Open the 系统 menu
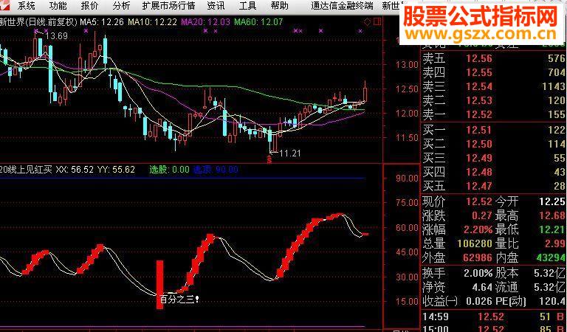The width and height of the screenshot is (567, 332). [x=26, y=5]
